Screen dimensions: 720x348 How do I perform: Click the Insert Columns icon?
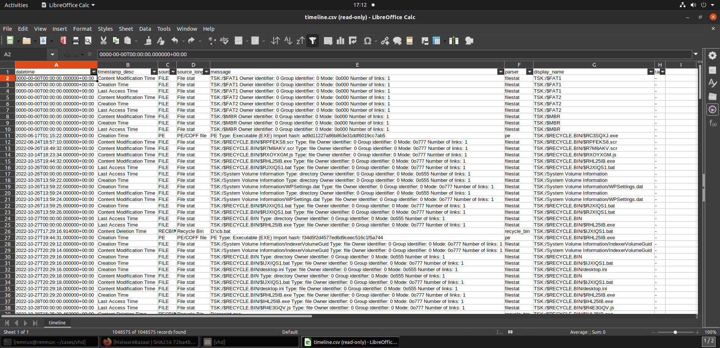point(255,41)
